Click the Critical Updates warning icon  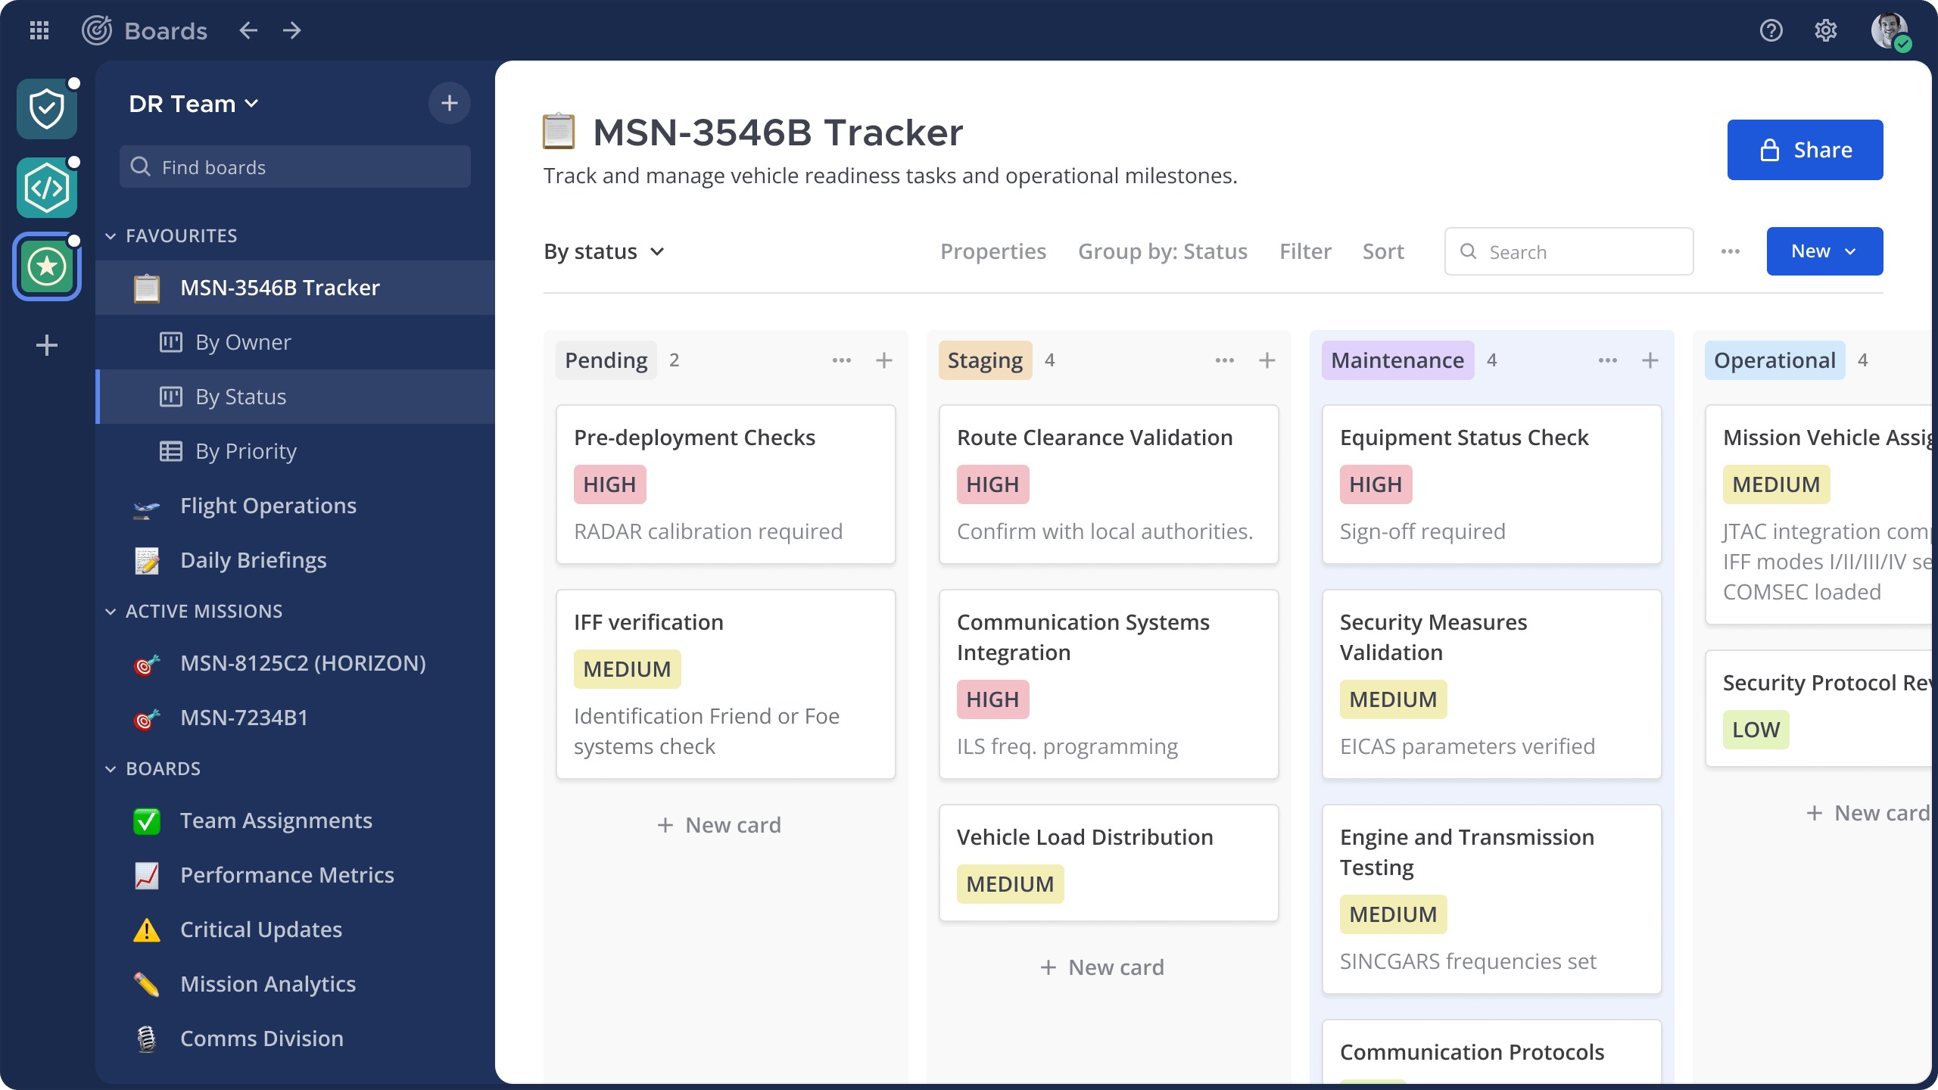click(146, 930)
